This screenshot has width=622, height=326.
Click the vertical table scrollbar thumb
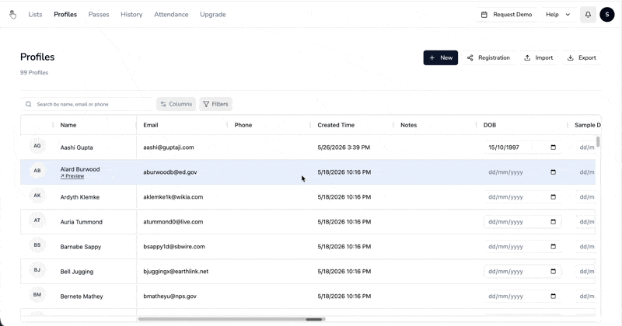tap(598, 141)
